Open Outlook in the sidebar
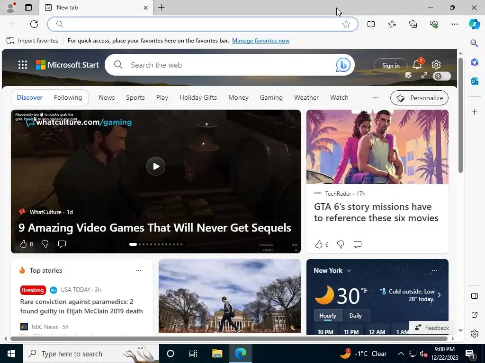 pos(474,81)
